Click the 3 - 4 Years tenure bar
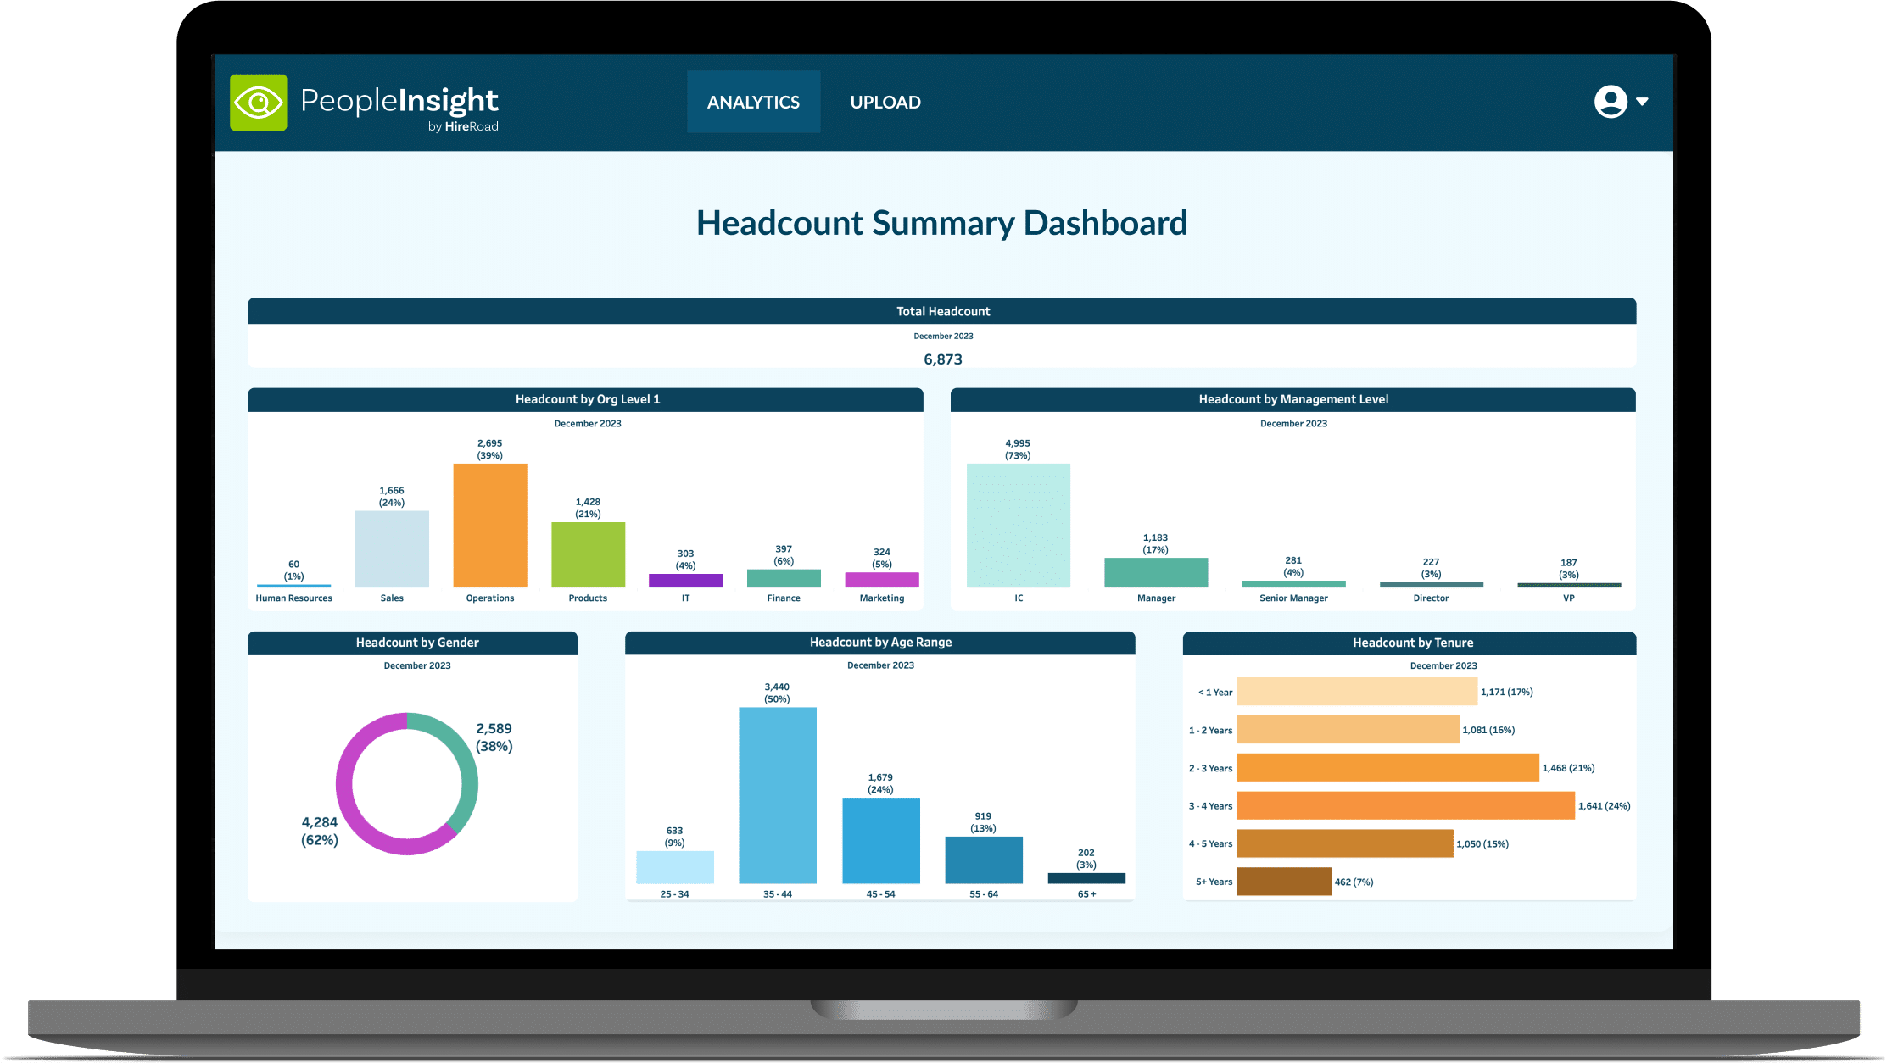1887x1063 pixels. click(1405, 805)
